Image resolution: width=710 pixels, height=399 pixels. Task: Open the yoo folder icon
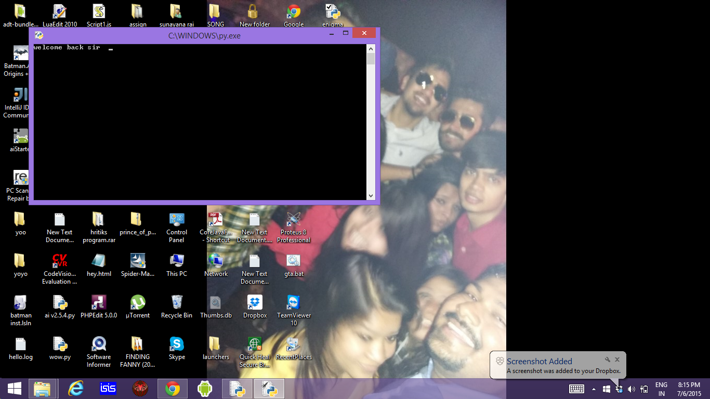tap(20, 223)
